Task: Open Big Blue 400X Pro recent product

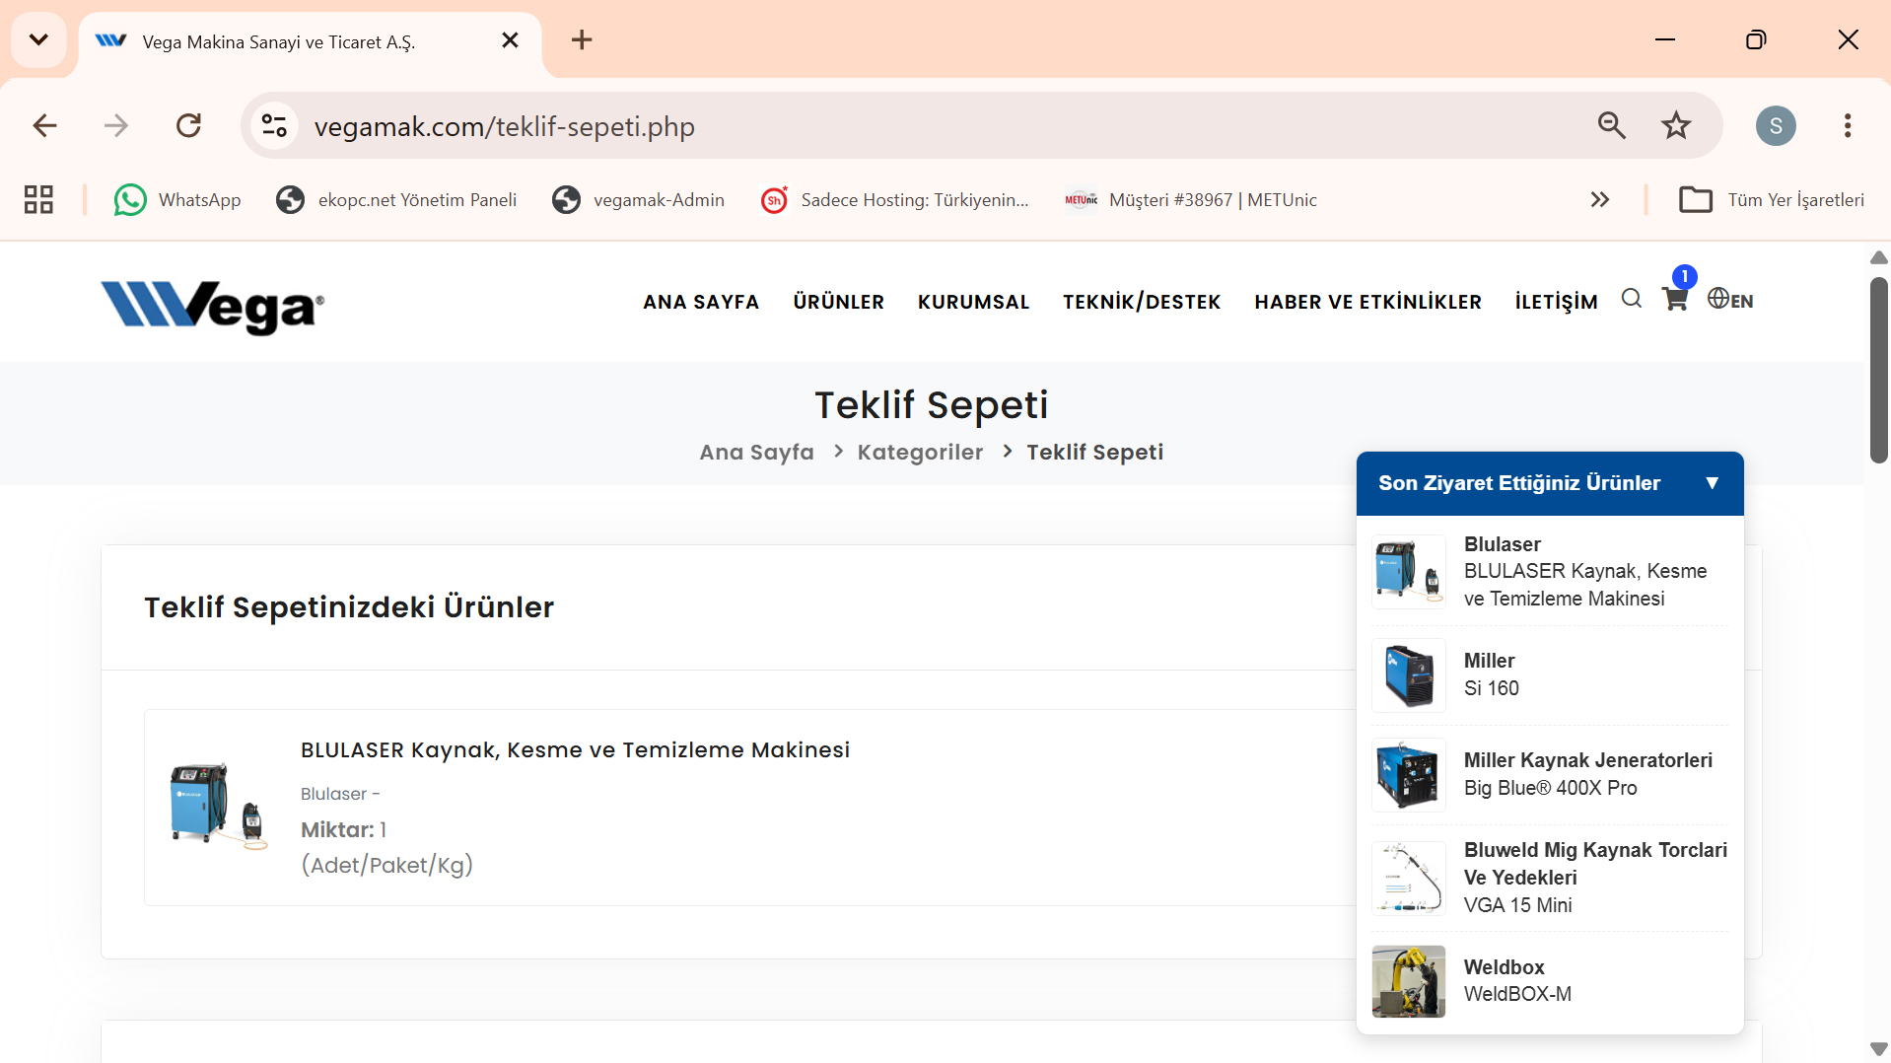Action: click(1550, 775)
